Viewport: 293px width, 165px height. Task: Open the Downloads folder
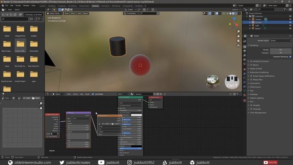point(34,46)
